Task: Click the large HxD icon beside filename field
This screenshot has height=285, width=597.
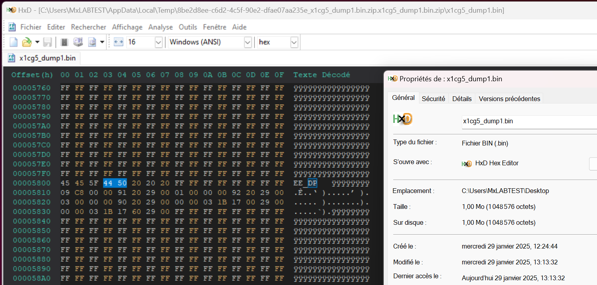Action: (402, 119)
